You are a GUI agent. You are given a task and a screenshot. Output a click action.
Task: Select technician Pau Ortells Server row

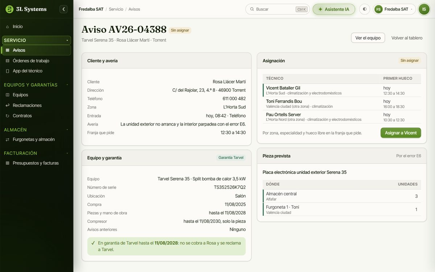click(x=342, y=117)
